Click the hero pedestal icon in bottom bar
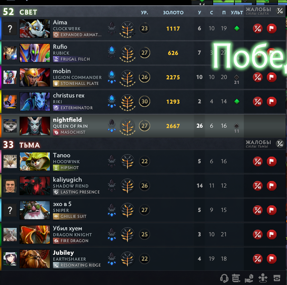287x285 pixels. 263,278
